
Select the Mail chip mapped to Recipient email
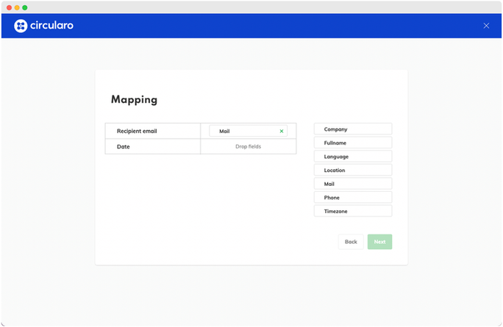pos(243,132)
